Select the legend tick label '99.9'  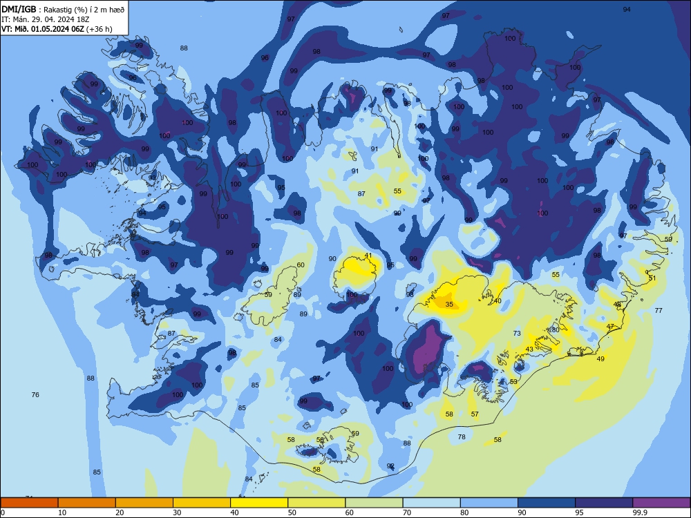click(x=640, y=512)
